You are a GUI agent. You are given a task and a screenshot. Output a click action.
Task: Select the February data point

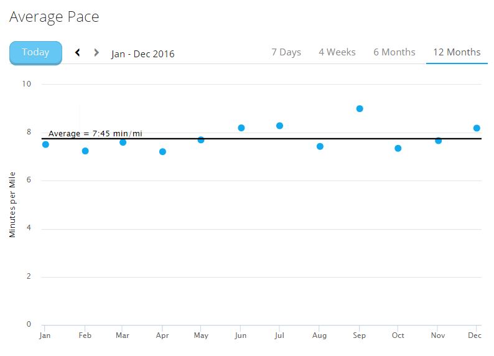[85, 151]
